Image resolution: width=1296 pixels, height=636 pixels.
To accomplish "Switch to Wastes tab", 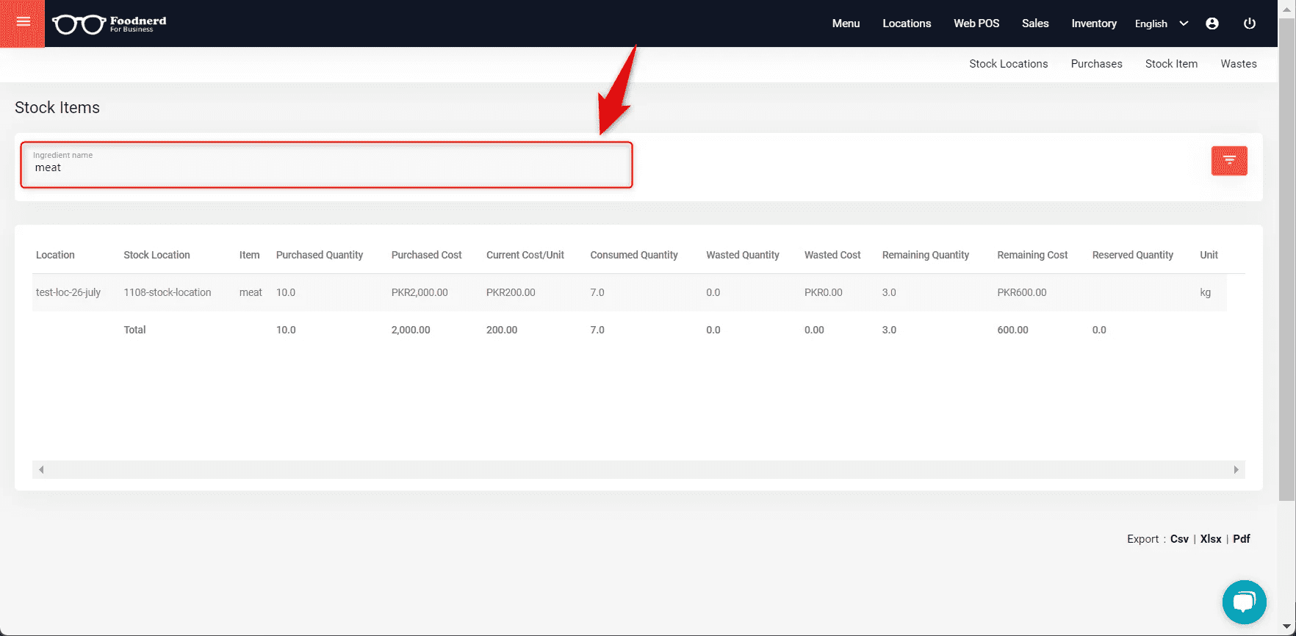I will click(x=1239, y=64).
